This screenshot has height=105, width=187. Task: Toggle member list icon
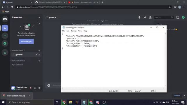coord(150,17)
